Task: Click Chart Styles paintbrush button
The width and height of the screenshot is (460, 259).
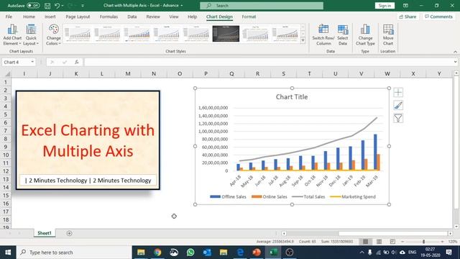Action: [398, 106]
